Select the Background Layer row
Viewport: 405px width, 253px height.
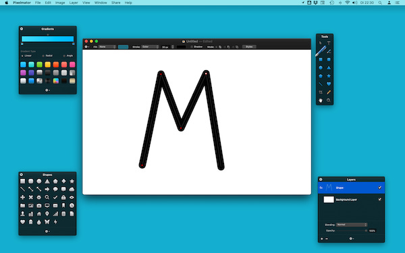click(x=351, y=199)
